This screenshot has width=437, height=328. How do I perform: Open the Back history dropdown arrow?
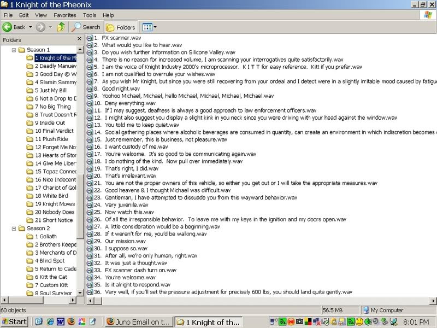point(31,27)
